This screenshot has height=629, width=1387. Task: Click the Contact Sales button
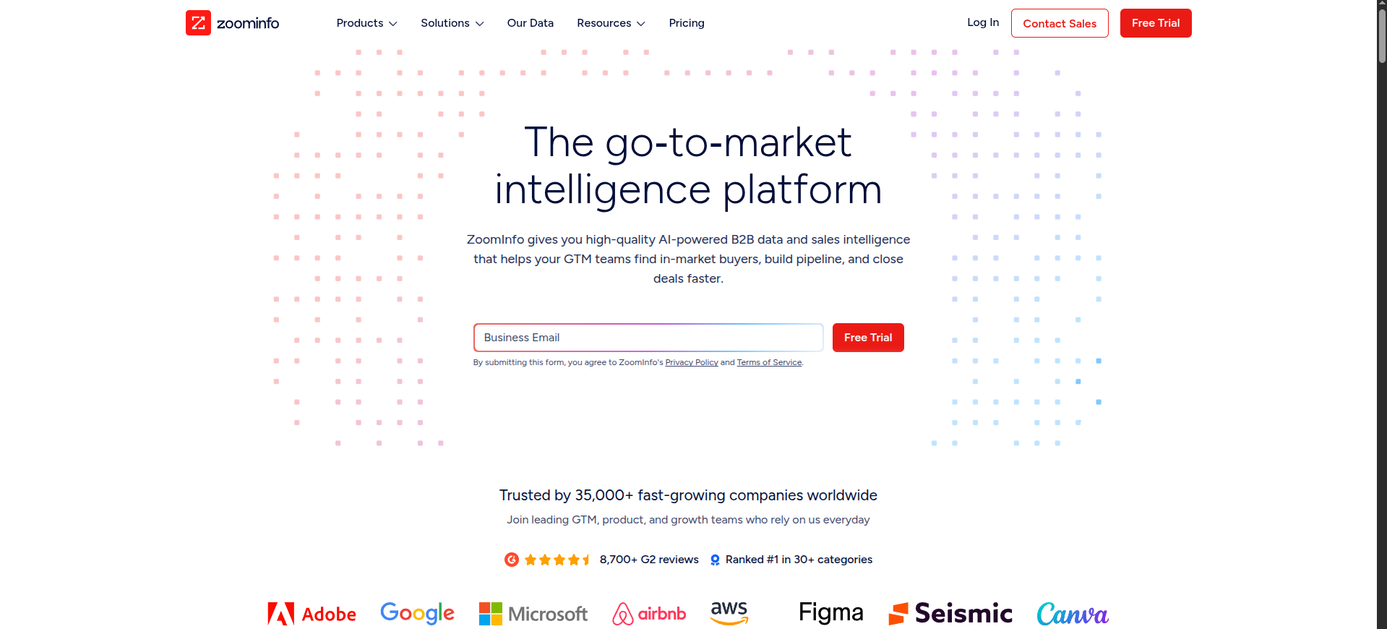click(1060, 23)
